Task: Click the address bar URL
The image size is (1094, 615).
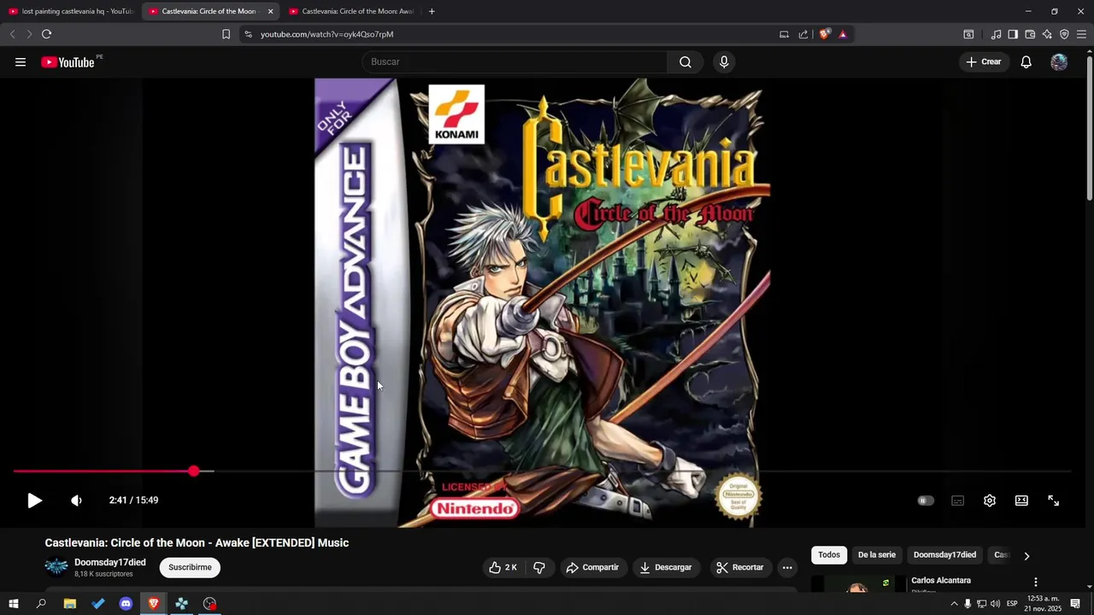Action: [x=326, y=34]
